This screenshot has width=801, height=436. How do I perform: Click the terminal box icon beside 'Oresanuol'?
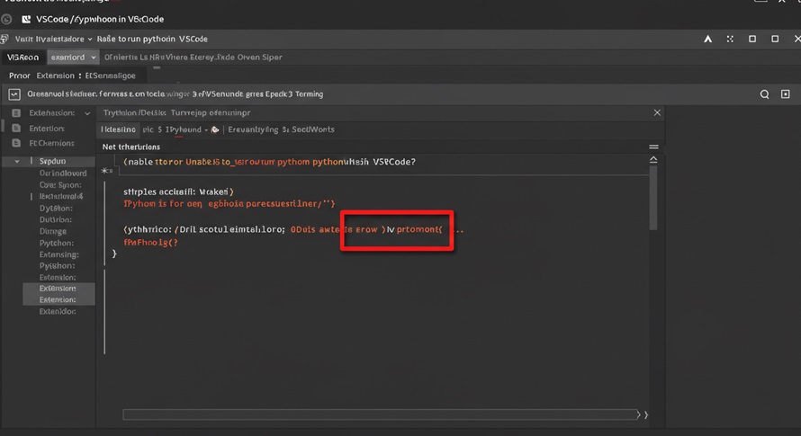(14, 94)
